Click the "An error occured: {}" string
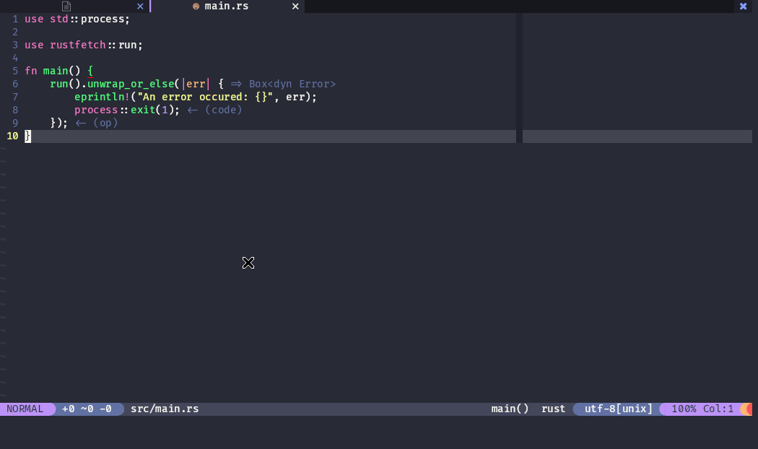This screenshot has width=758, height=449. 205,97
